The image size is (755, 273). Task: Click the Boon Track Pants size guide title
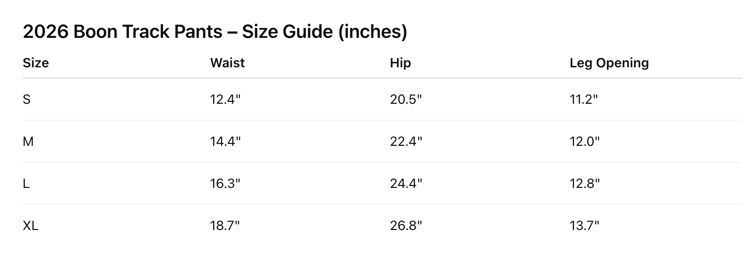(215, 31)
